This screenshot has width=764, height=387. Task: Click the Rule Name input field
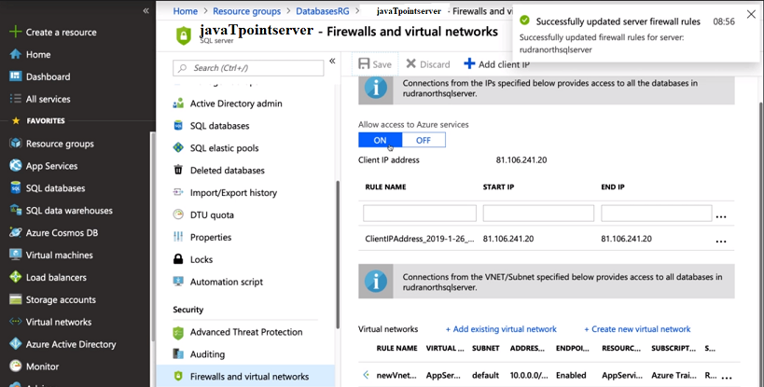[x=420, y=214]
